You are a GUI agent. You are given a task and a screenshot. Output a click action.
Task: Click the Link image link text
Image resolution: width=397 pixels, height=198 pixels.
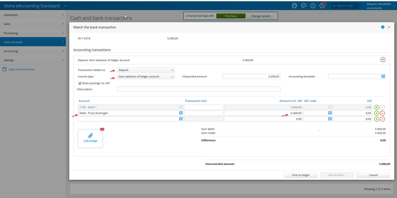point(90,140)
